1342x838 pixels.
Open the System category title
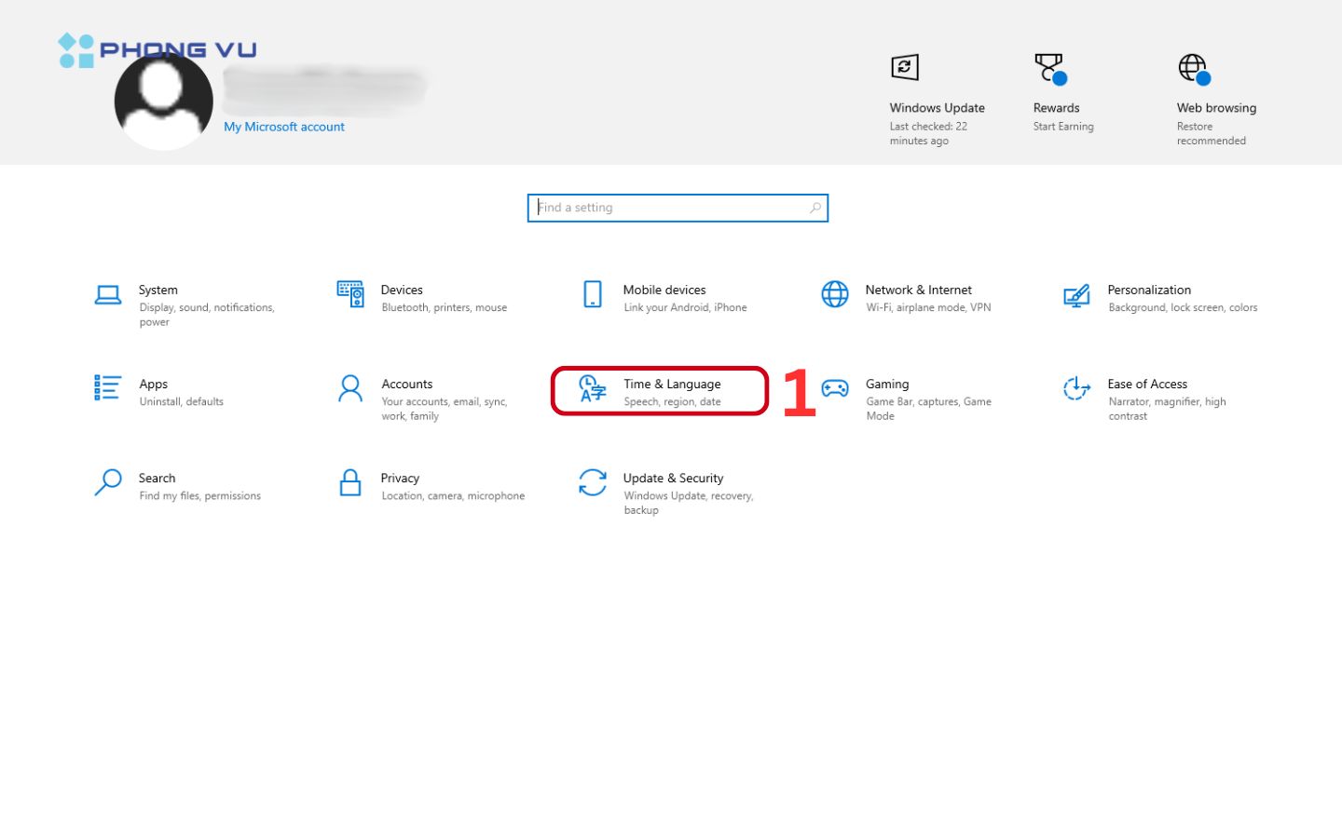(158, 290)
